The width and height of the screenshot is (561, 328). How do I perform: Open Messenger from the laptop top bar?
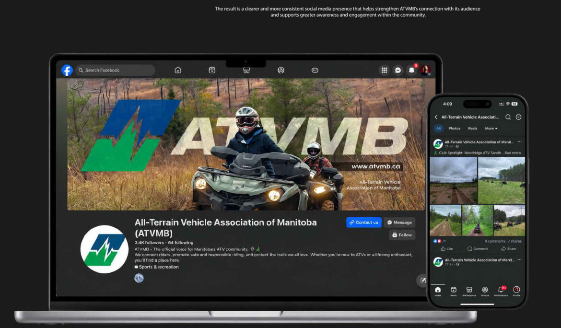pyautogui.click(x=398, y=70)
